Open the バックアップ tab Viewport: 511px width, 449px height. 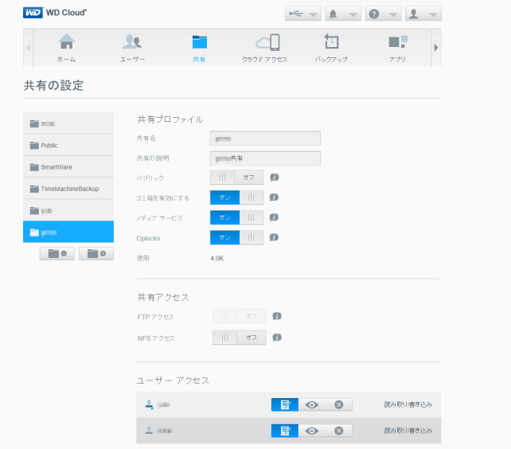pos(331,48)
